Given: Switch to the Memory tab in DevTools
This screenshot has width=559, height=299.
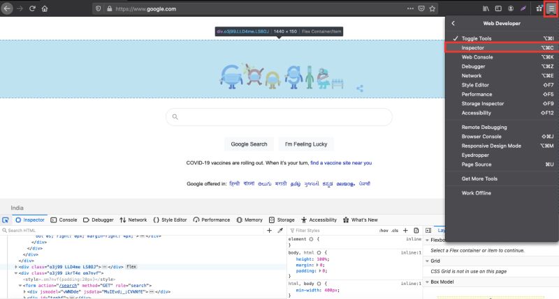Looking at the screenshot, I should coord(249,220).
